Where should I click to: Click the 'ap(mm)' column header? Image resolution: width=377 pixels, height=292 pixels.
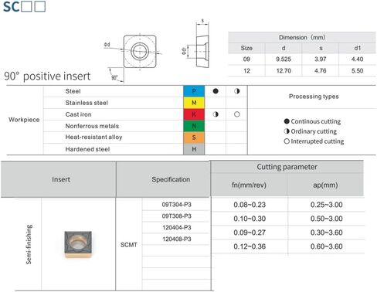(x=325, y=185)
